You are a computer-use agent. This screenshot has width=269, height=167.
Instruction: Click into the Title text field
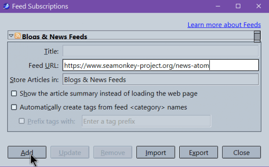click(161, 51)
